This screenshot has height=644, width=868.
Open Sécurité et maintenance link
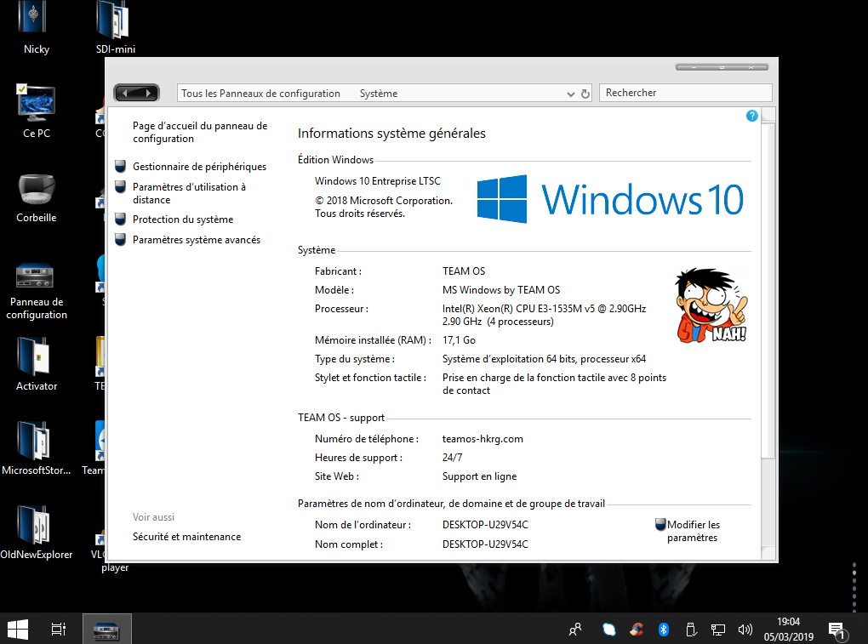pos(186,537)
